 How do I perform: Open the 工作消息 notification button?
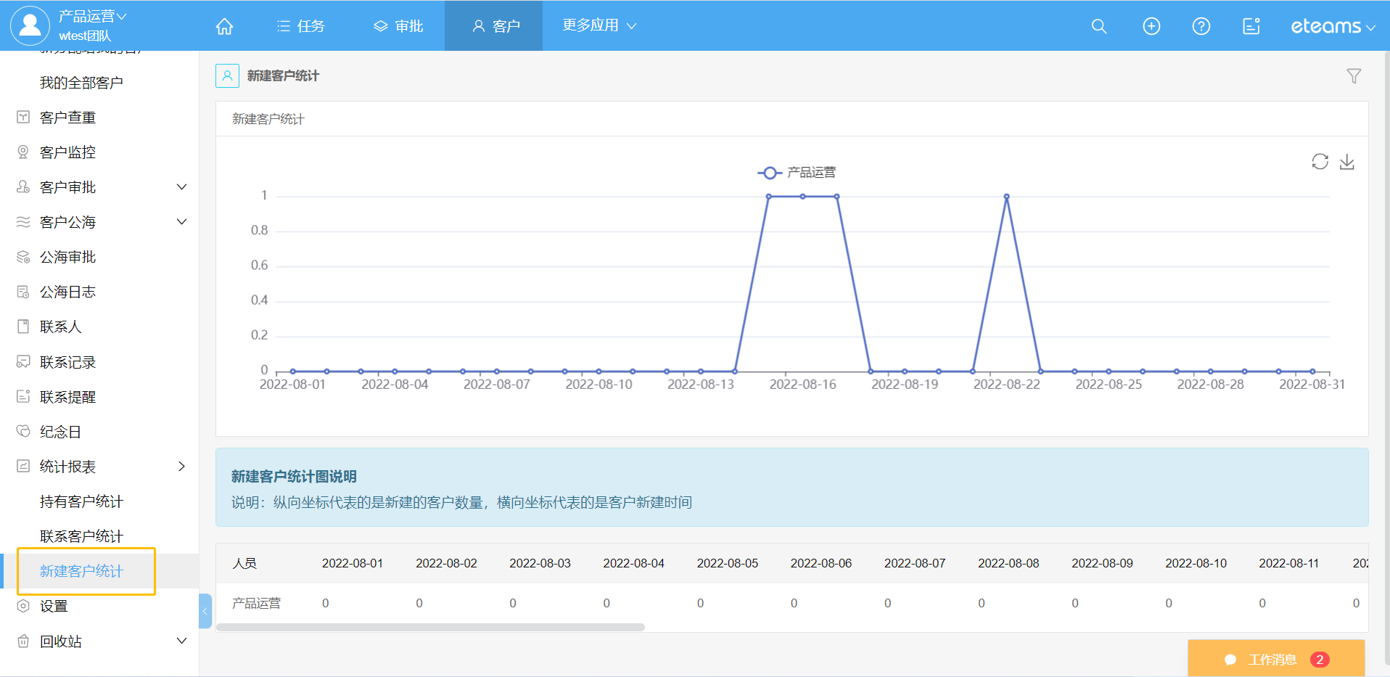click(x=1275, y=659)
